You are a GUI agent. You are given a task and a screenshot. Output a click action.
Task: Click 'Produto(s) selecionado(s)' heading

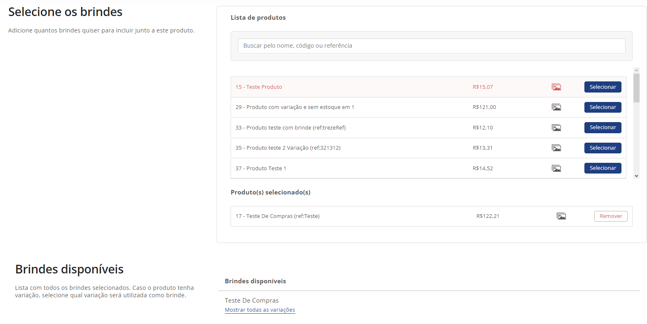pos(271,192)
